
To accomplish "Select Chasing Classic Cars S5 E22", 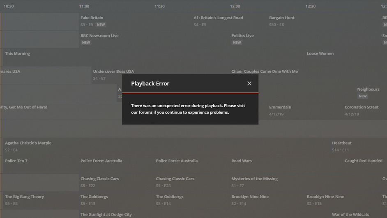I will click(117, 182).
